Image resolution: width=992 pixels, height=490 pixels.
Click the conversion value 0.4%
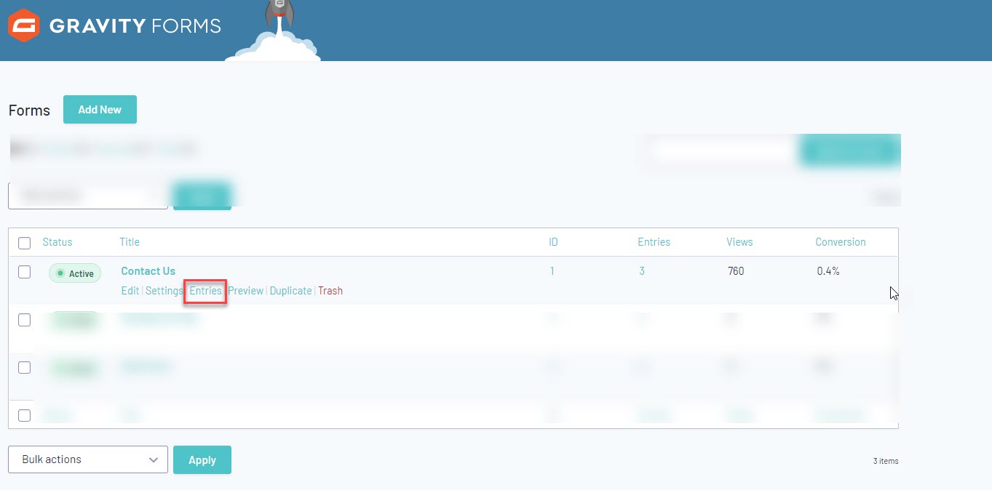coord(828,271)
